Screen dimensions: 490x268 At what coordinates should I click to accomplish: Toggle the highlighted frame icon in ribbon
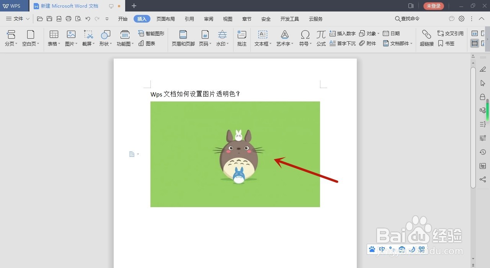tap(475, 43)
